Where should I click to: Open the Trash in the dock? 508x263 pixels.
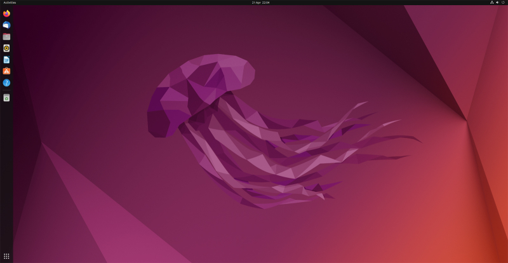6,98
